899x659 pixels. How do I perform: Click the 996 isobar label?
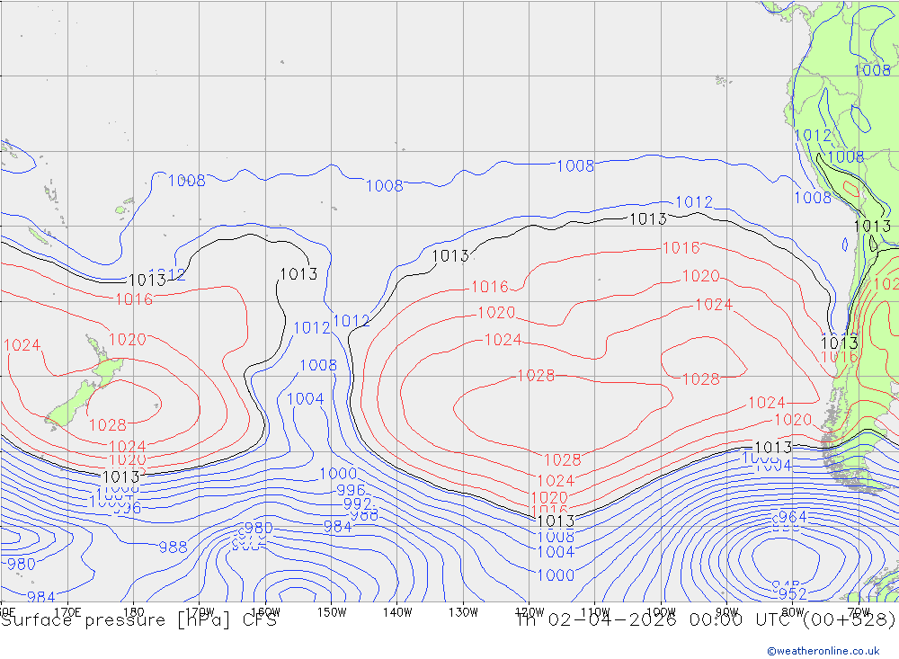click(x=351, y=490)
